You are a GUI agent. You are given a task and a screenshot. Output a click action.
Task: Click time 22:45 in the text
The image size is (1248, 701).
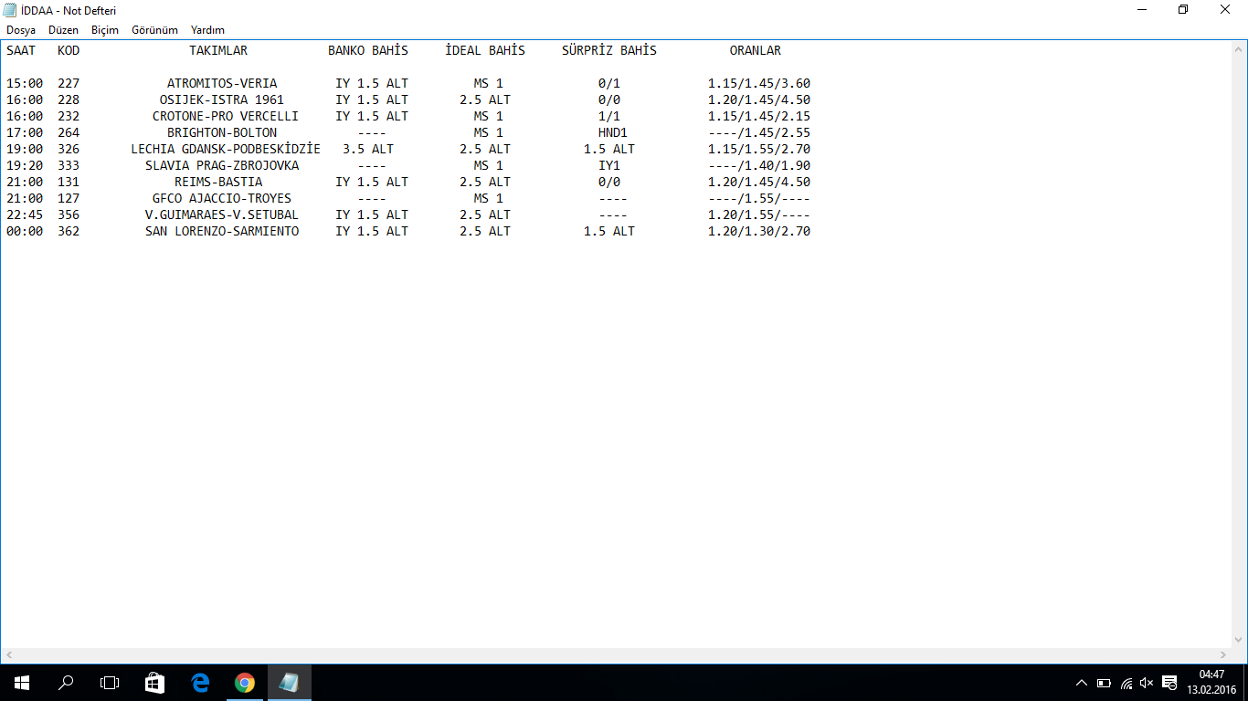25,214
